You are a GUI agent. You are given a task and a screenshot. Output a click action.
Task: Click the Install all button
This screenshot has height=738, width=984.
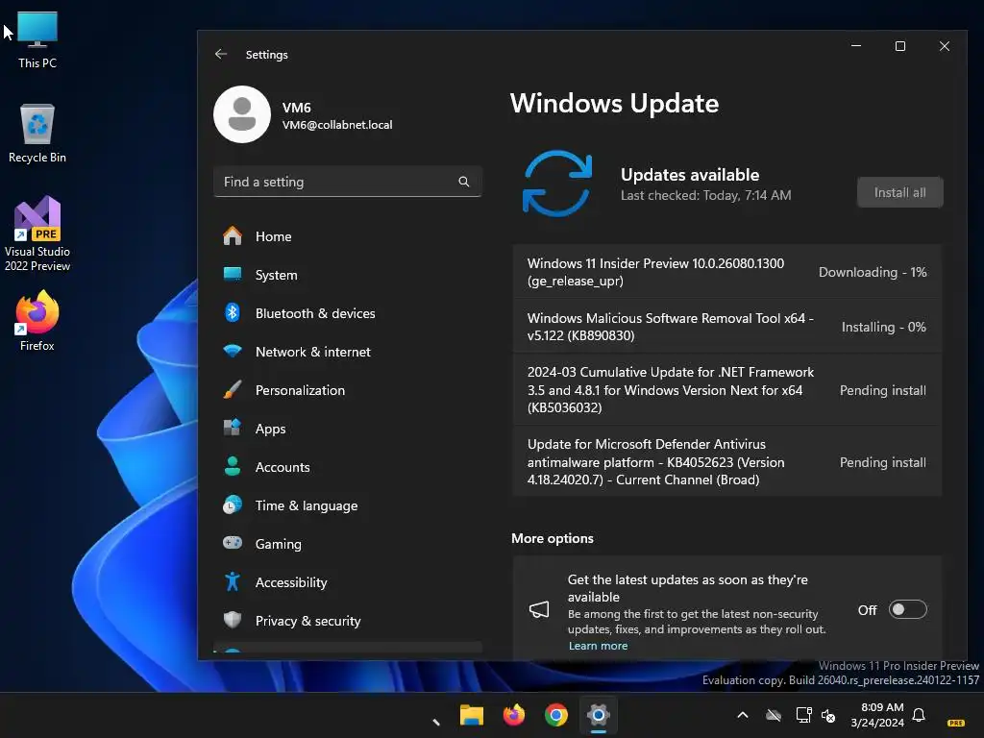click(x=899, y=192)
